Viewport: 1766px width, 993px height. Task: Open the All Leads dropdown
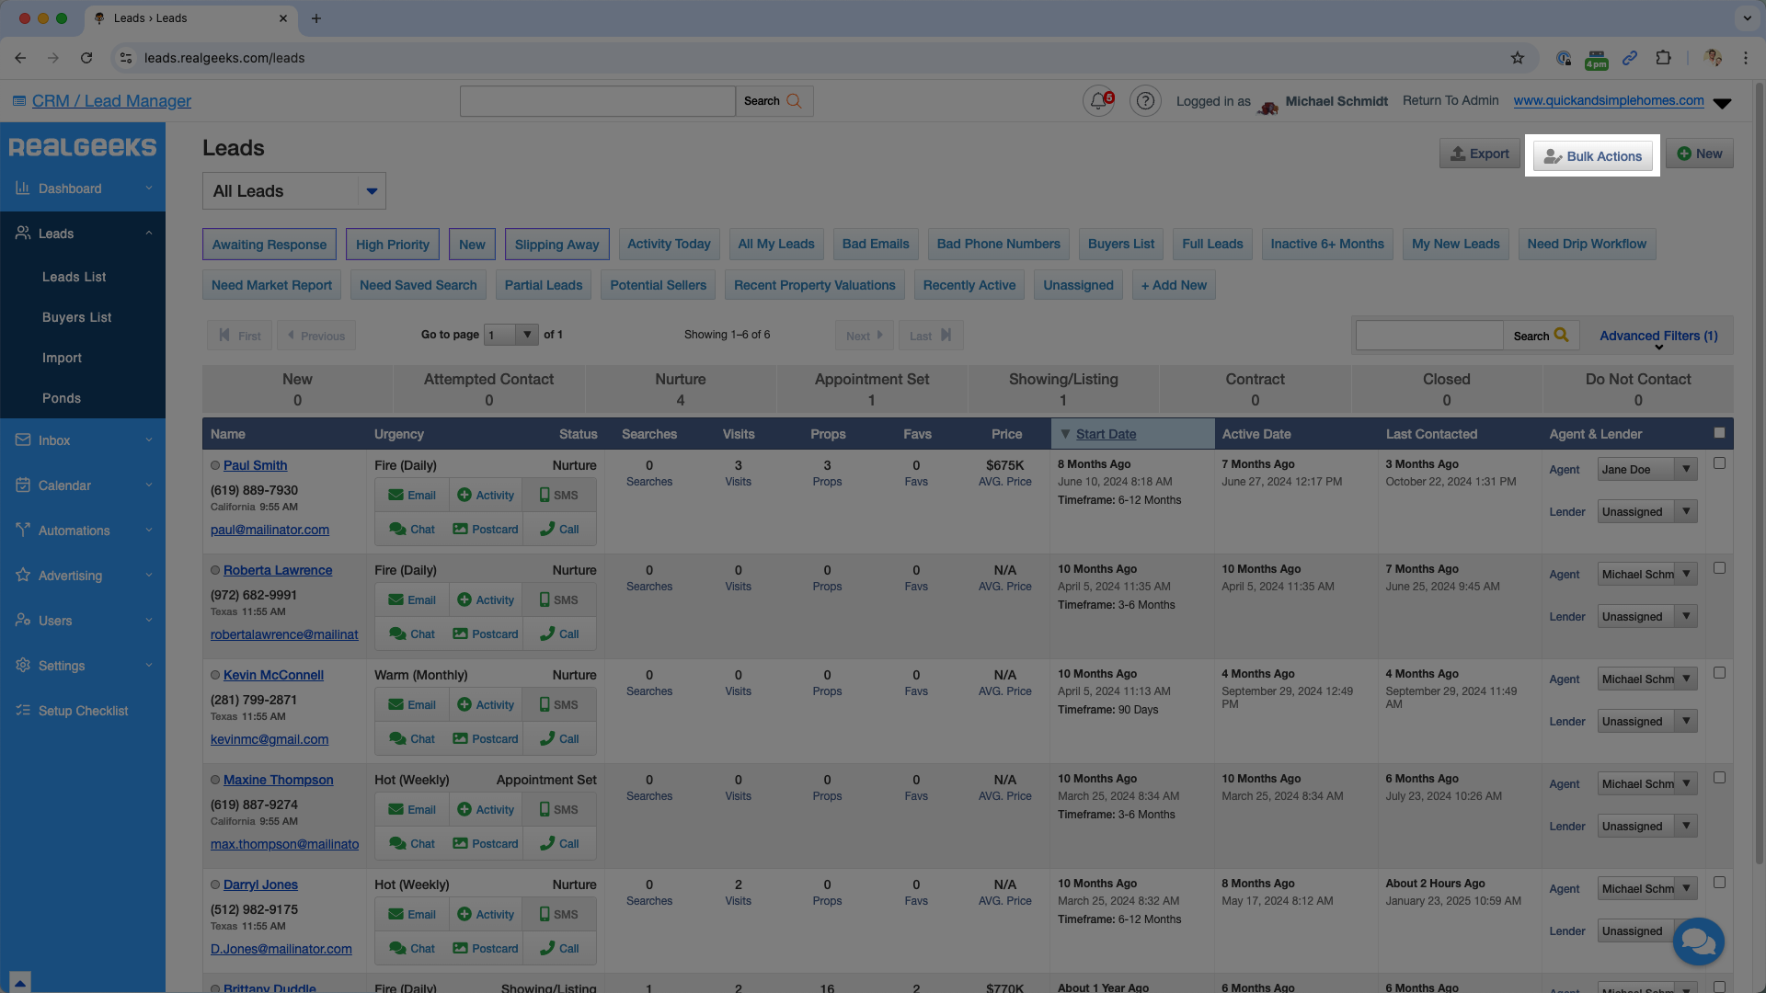(293, 191)
